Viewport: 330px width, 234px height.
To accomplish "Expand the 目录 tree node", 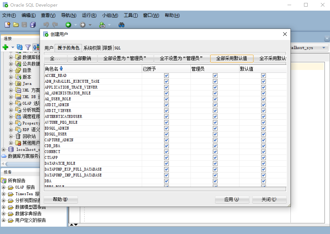I will click(x=11, y=70).
